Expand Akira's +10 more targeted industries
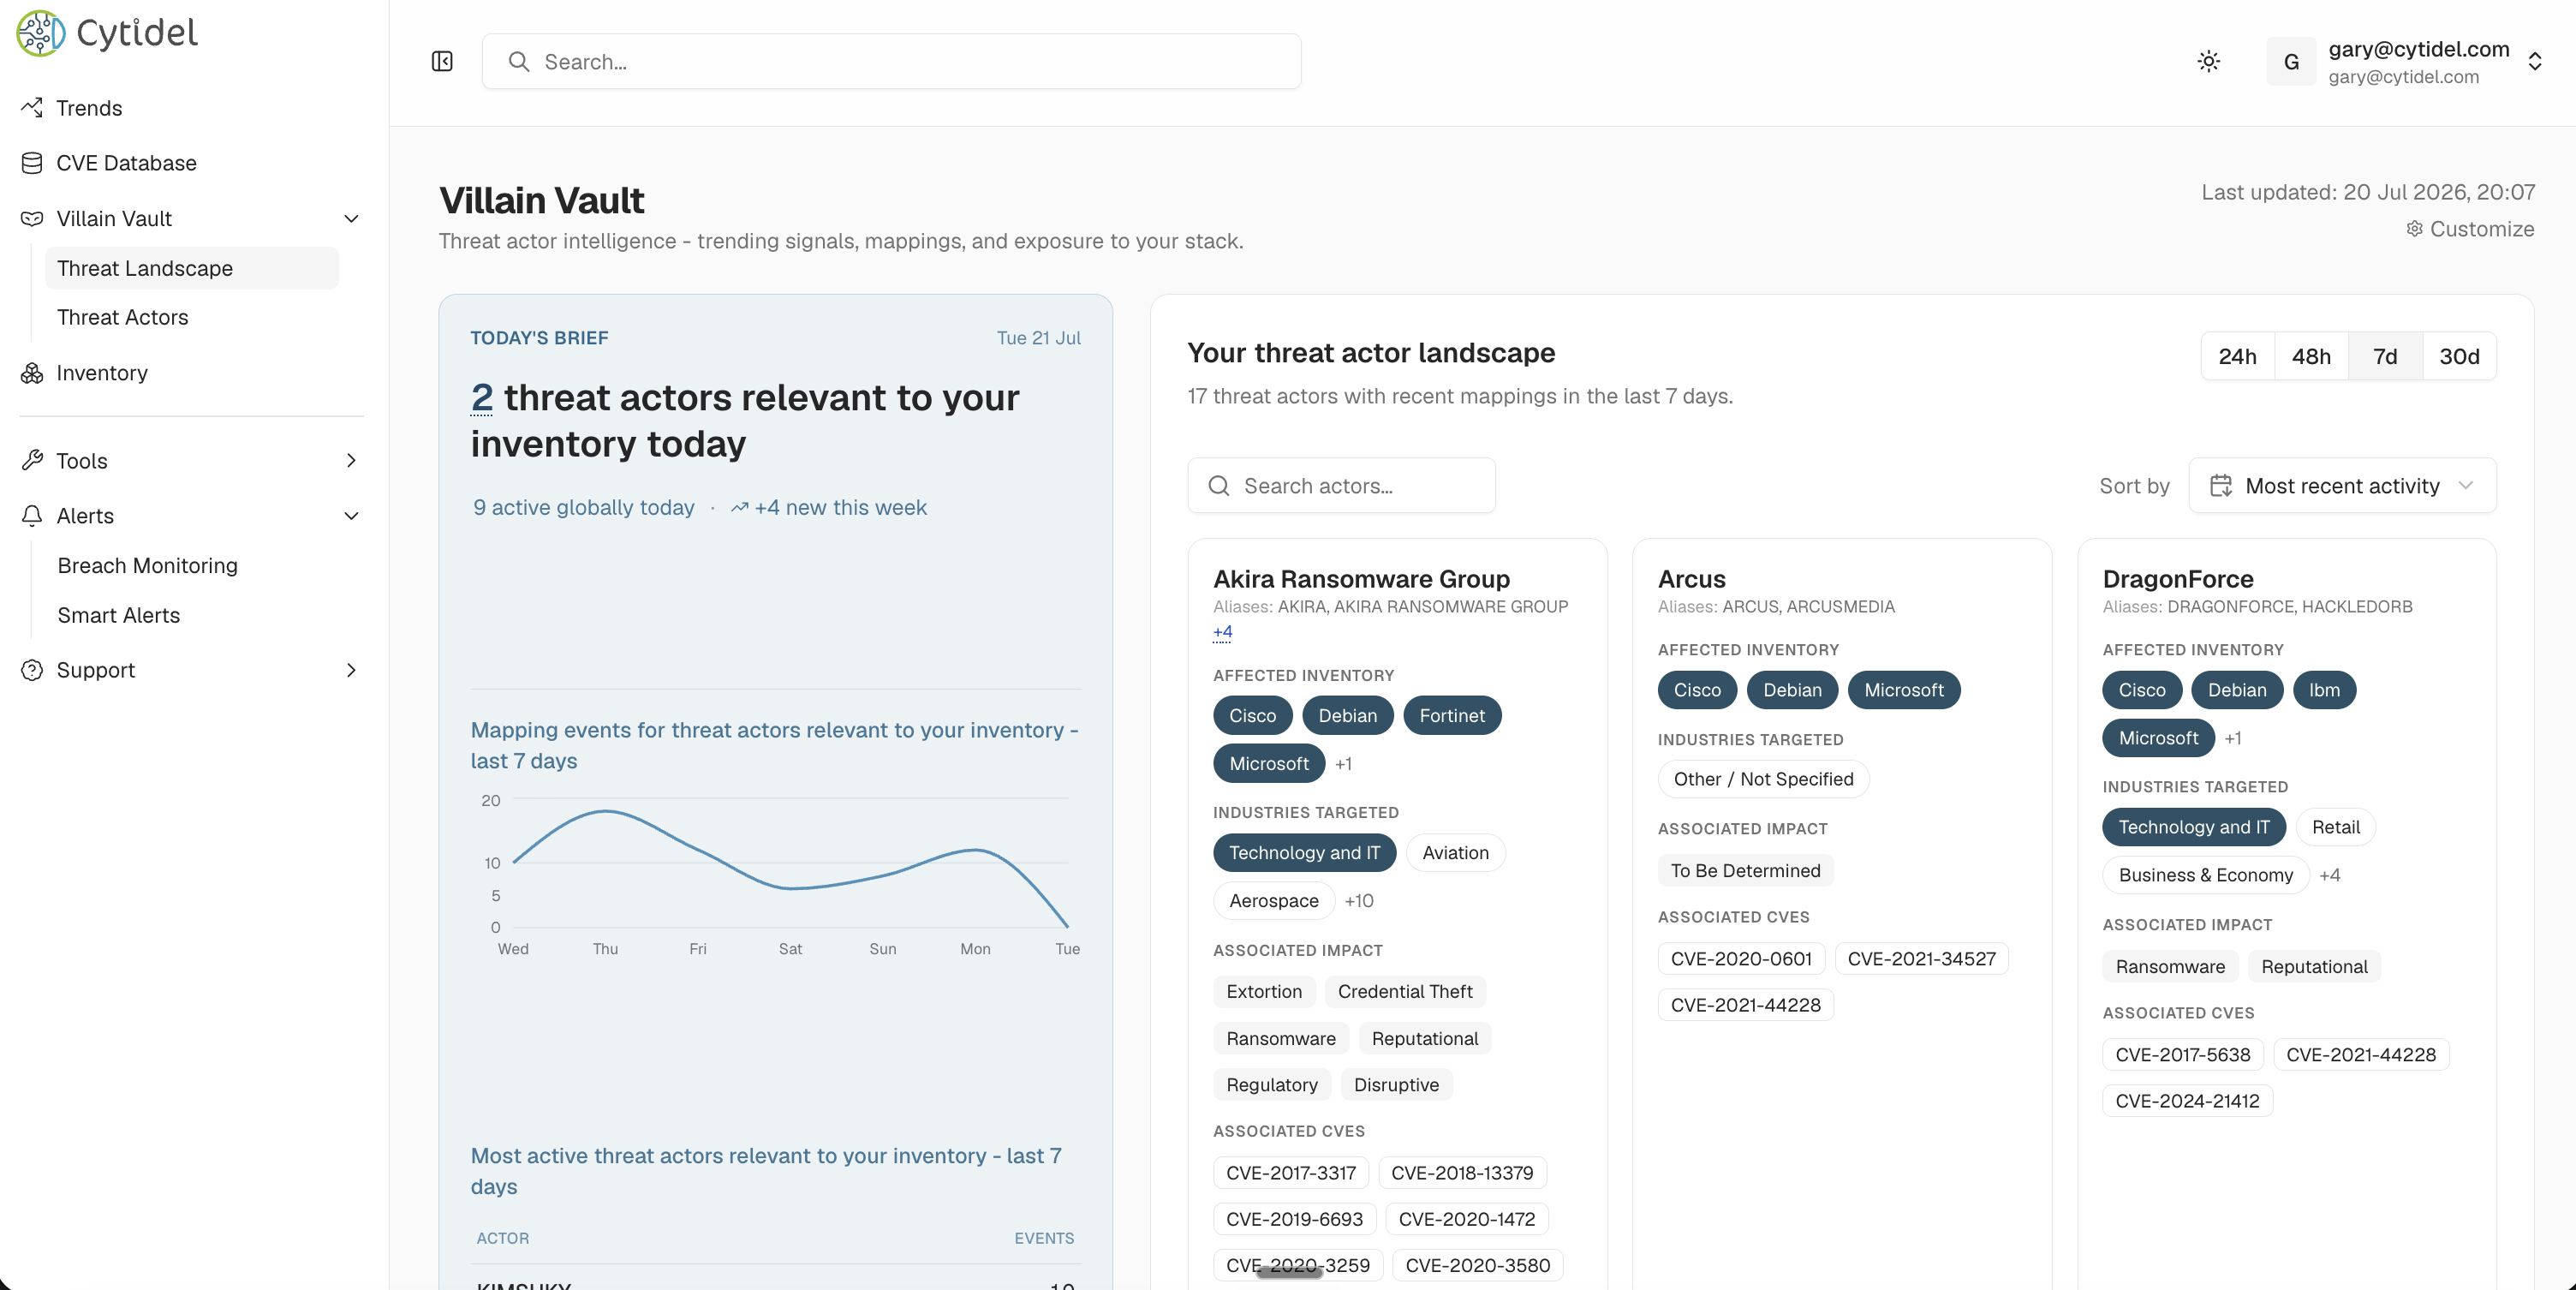2576x1290 pixels. (1359, 901)
